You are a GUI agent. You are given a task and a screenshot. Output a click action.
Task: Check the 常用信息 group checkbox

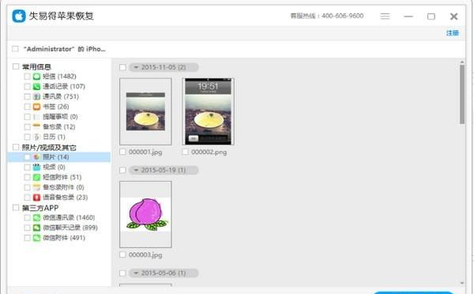click(x=16, y=66)
